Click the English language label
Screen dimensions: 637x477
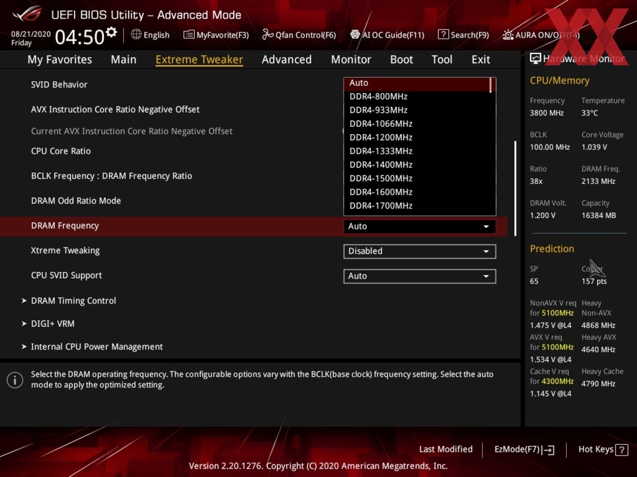(156, 35)
